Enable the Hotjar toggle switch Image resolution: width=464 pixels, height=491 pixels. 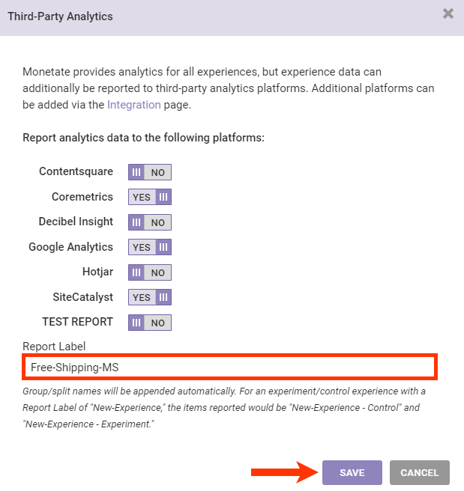click(x=150, y=272)
